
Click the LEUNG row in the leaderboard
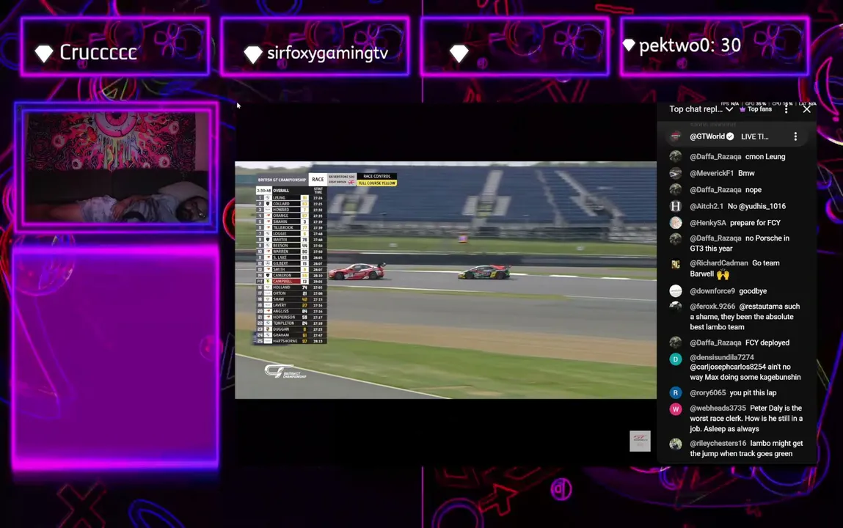click(x=291, y=198)
